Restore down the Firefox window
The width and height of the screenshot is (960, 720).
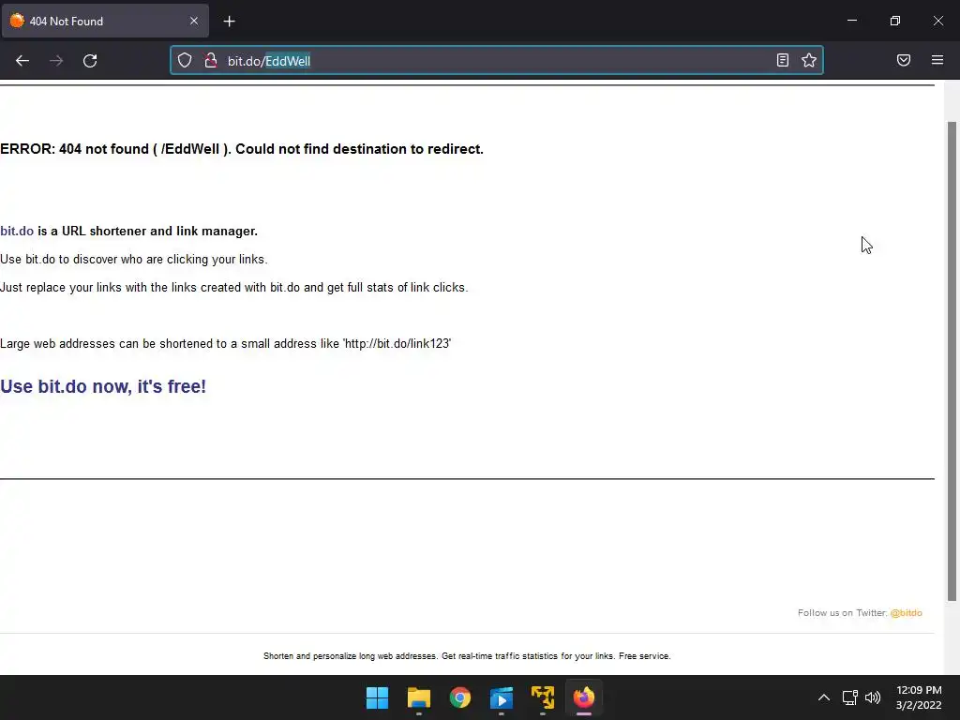(895, 21)
